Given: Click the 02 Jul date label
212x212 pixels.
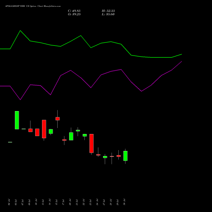Looking at the screenshot, I should tap(9, 202).
